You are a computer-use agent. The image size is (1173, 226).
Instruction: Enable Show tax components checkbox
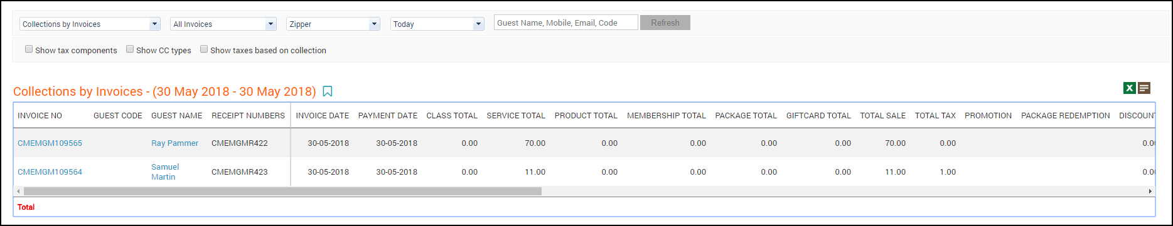coord(29,49)
